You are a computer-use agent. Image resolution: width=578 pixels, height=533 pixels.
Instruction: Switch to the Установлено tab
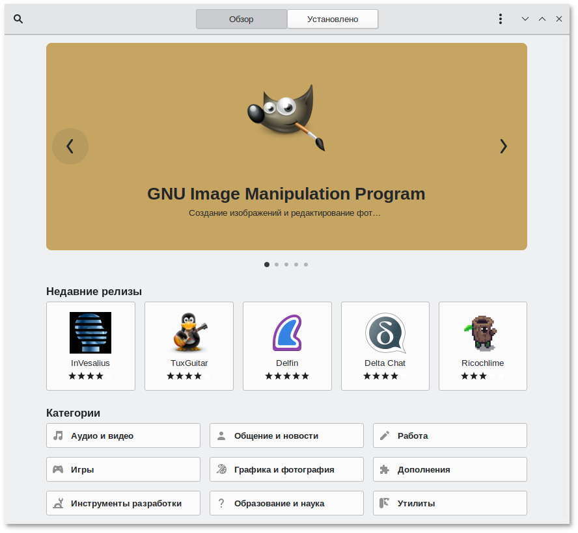(x=333, y=19)
